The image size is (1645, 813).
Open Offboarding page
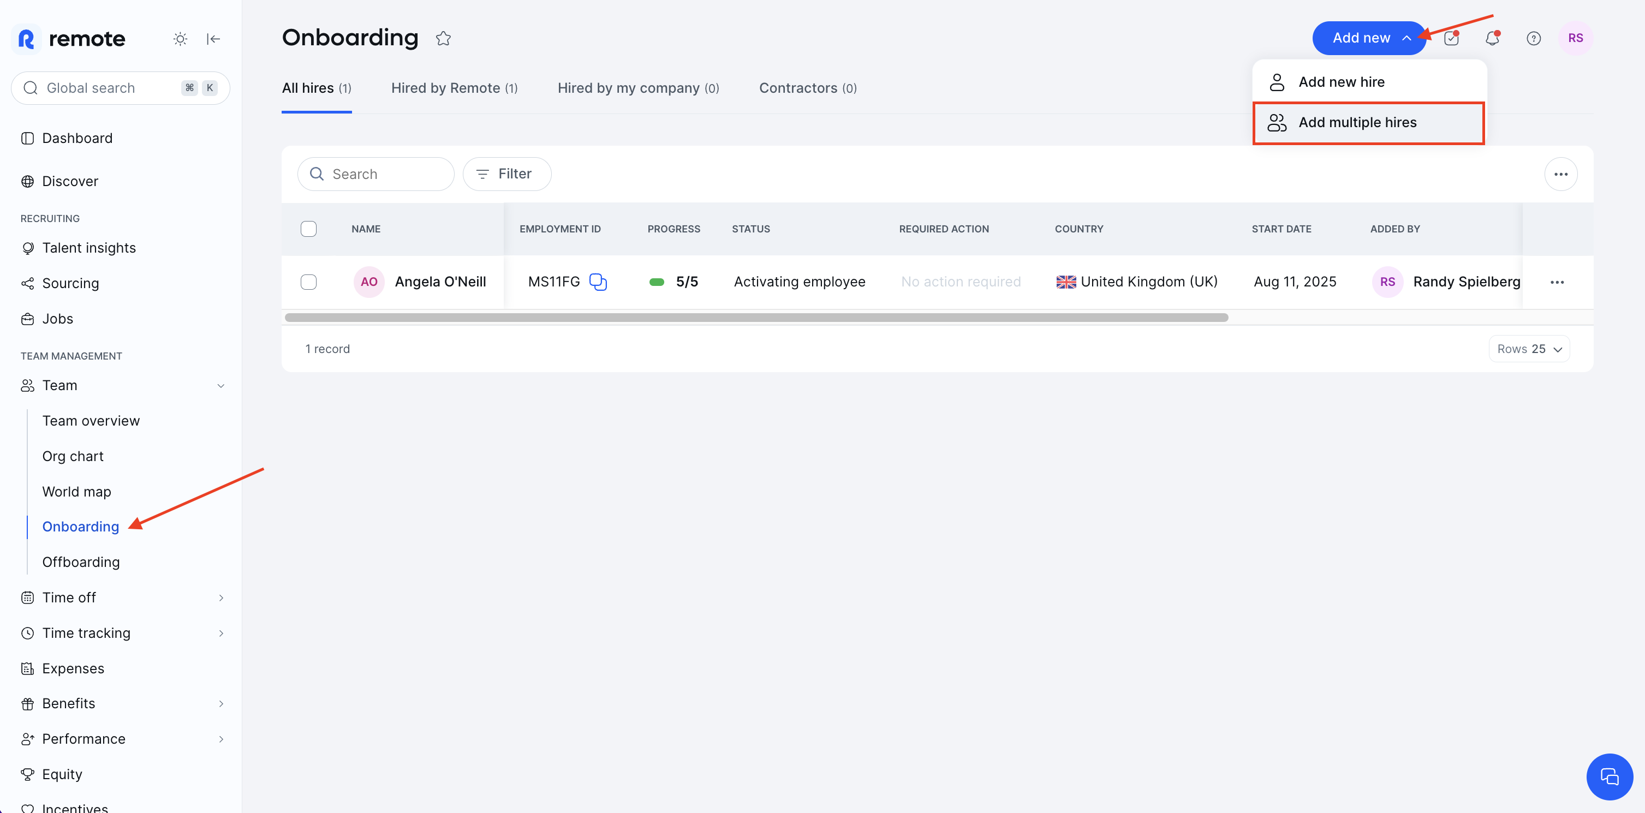[x=81, y=562]
